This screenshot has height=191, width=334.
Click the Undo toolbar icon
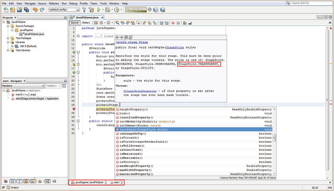point(35,10)
